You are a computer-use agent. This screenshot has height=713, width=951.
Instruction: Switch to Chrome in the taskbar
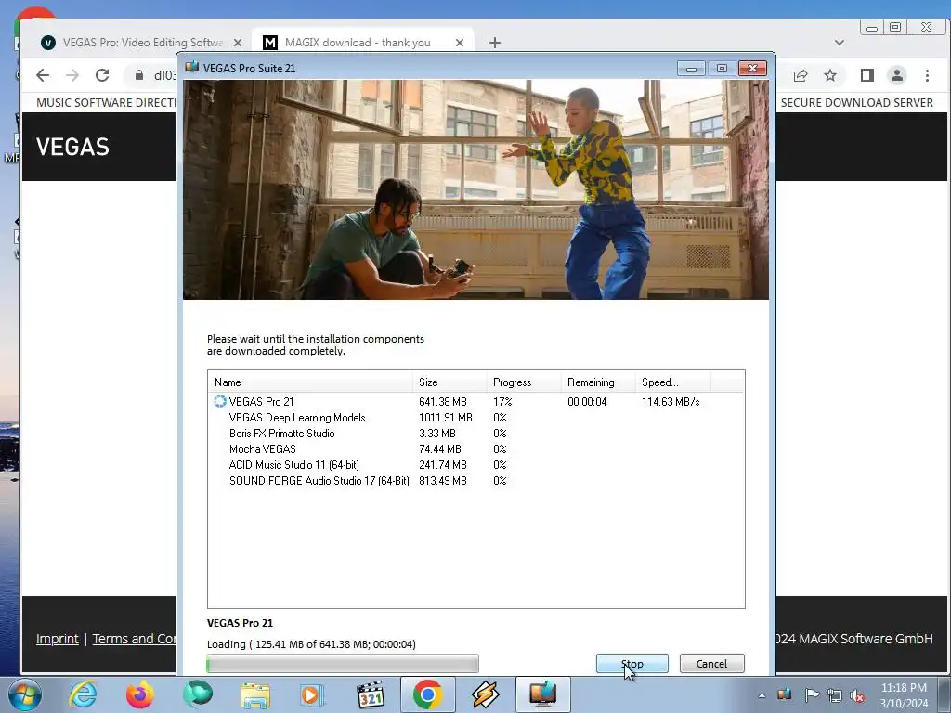(427, 694)
